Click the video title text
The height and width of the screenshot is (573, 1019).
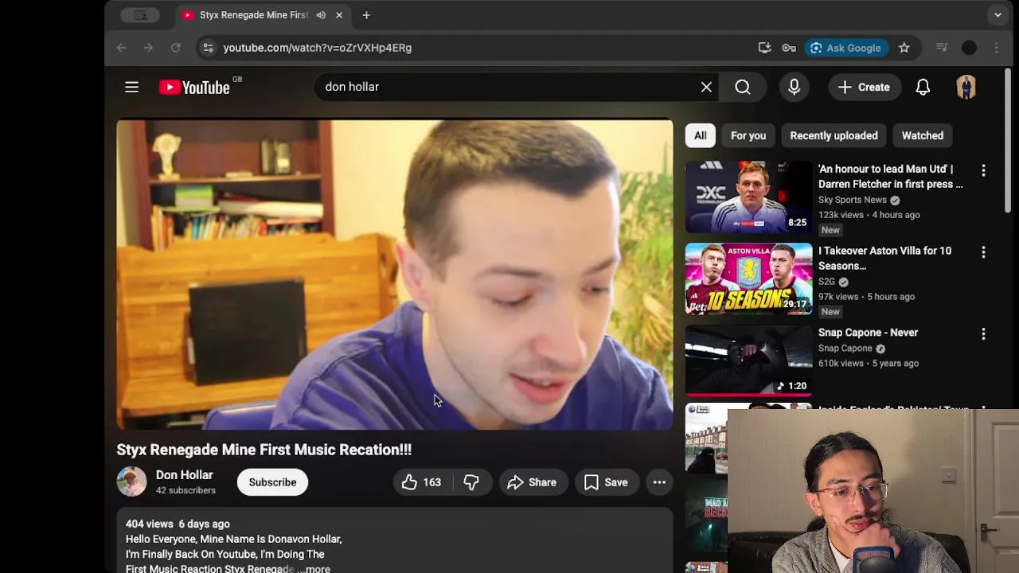(x=264, y=450)
